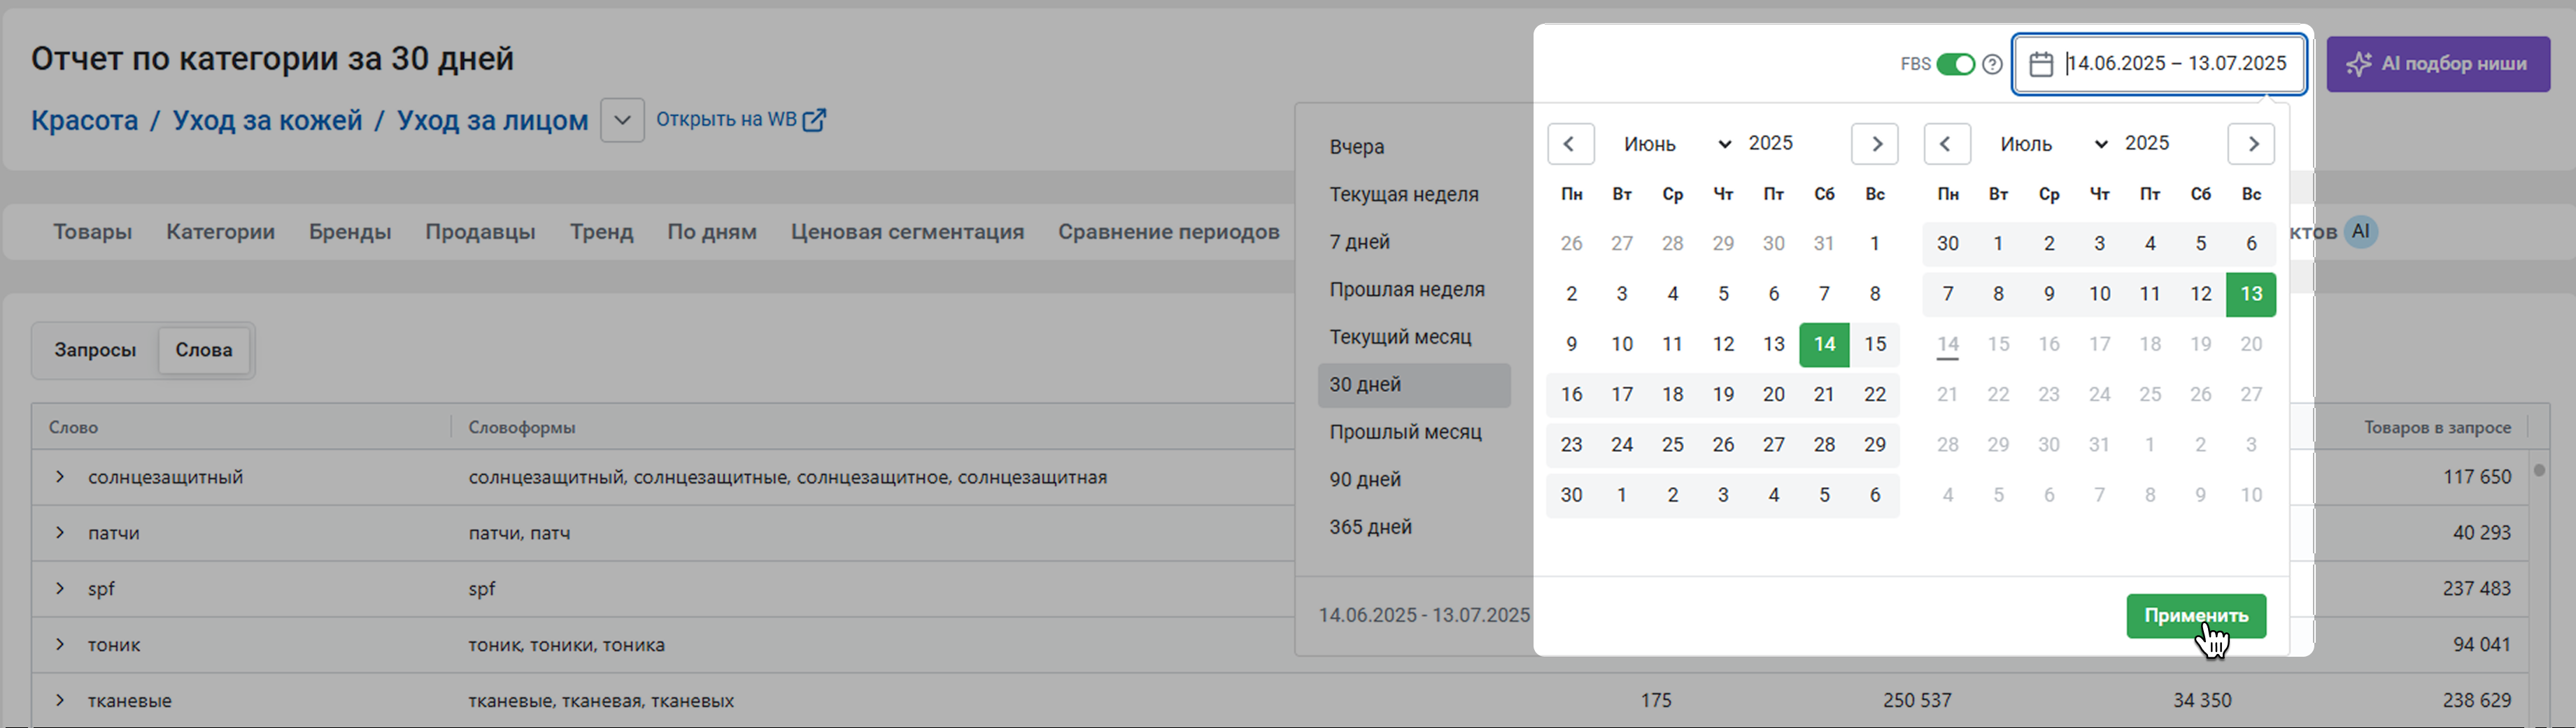Image resolution: width=2576 pixels, height=728 pixels.
Task: Switch to the Тренд tab
Action: point(601,232)
